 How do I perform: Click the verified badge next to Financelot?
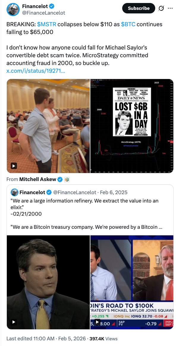click(52, 6)
